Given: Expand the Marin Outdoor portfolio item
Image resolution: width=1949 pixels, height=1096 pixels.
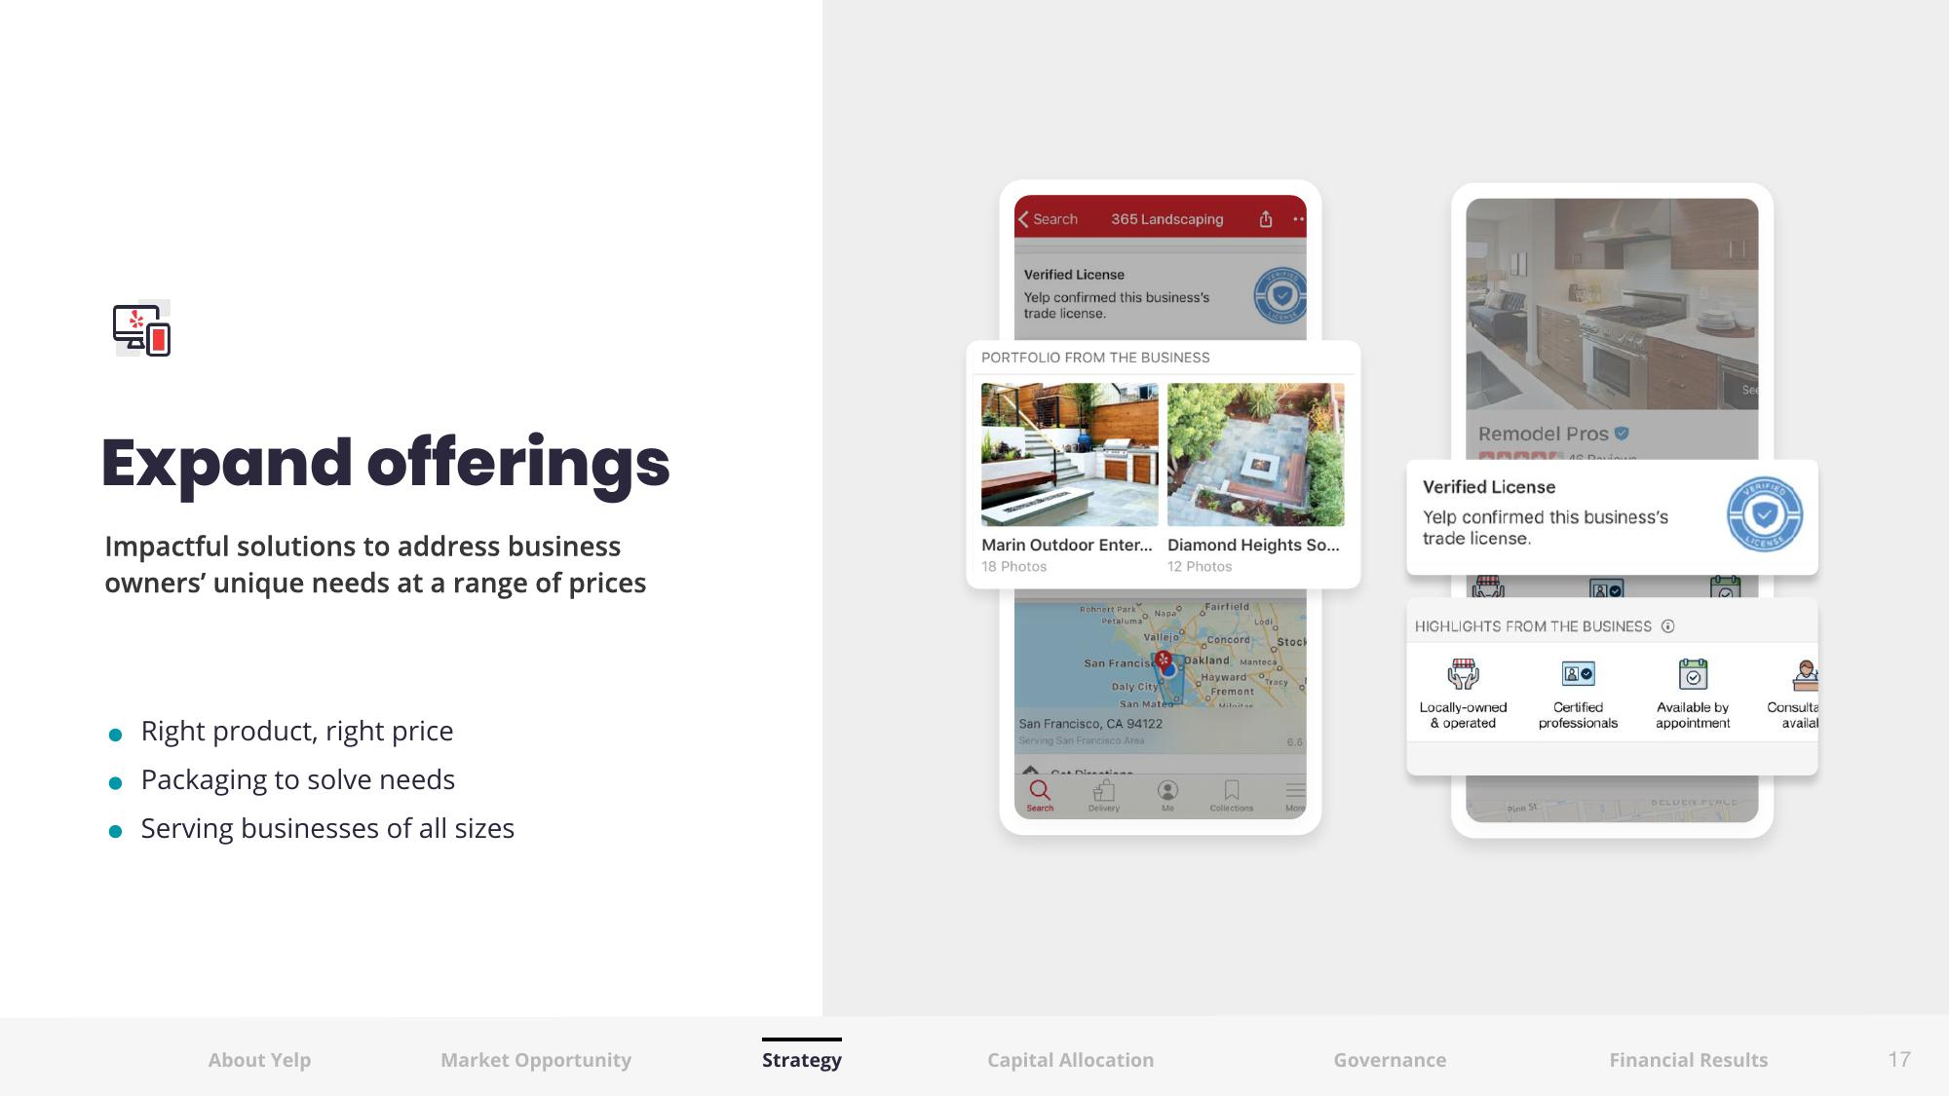Looking at the screenshot, I should pos(1068,473).
